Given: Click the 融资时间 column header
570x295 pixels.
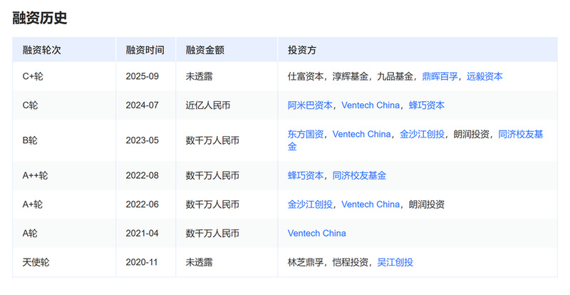Looking at the screenshot, I should click(x=145, y=51).
